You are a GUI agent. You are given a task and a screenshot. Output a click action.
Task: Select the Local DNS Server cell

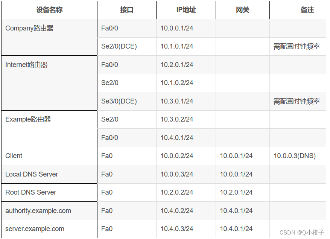click(x=49, y=174)
